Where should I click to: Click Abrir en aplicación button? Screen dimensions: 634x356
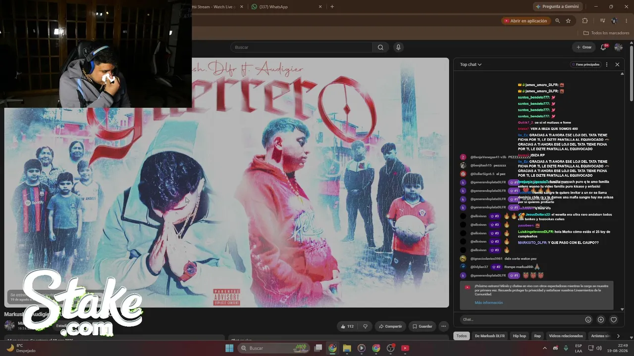(525, 21)
